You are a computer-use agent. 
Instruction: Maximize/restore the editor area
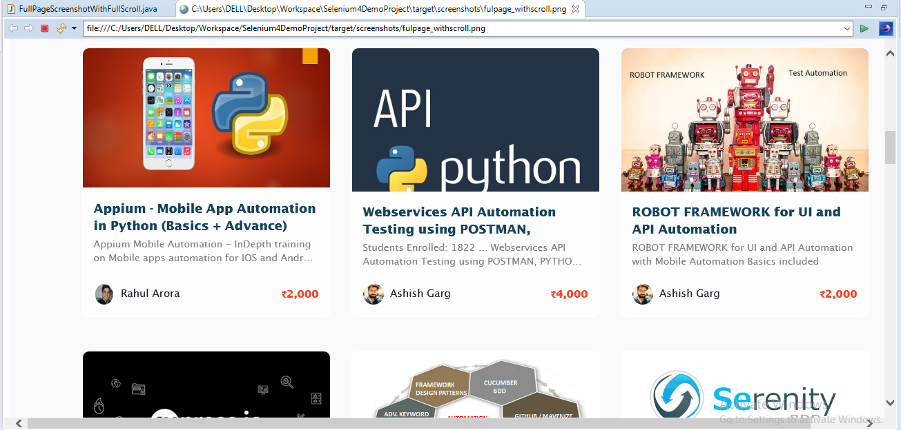pos(884,7)
